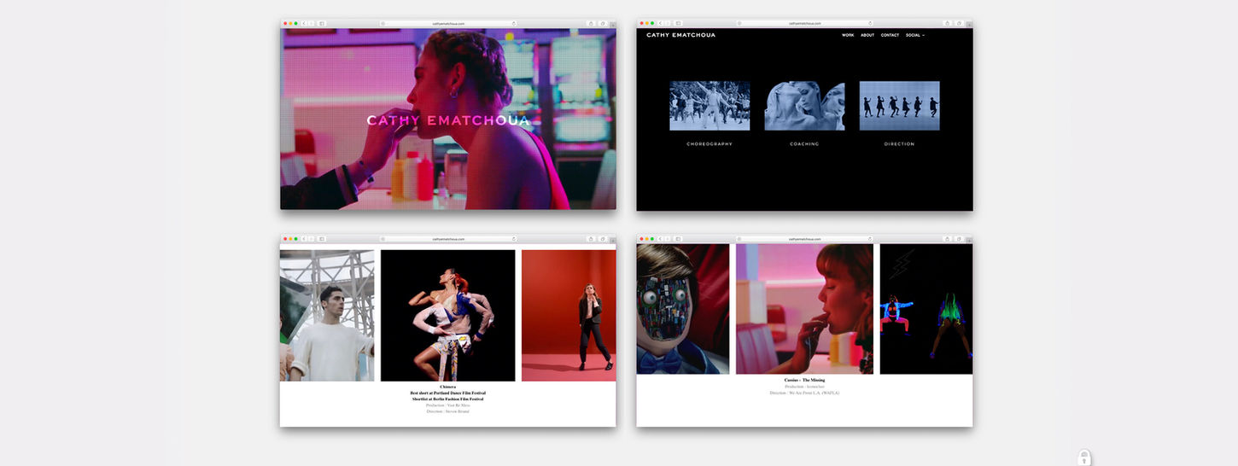1238x466 pixels.
Task: Open the ABOUT nav item
Action: click(x=867, y=35)
